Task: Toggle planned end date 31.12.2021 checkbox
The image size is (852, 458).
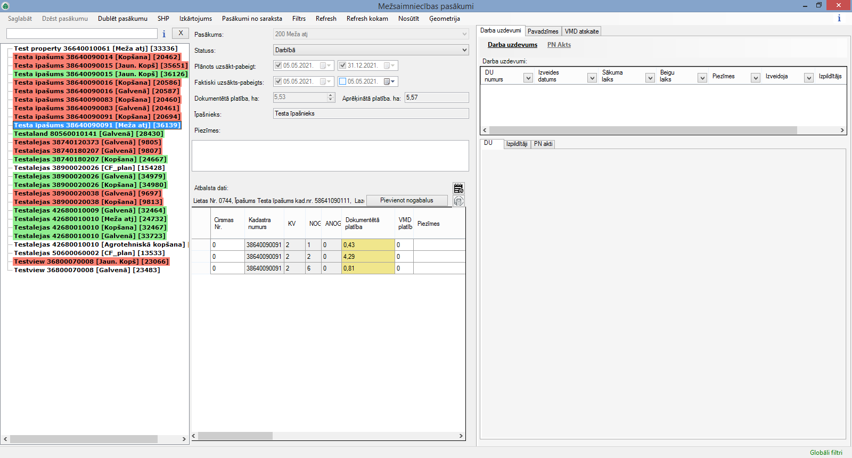Action: (x=343, y=66)
